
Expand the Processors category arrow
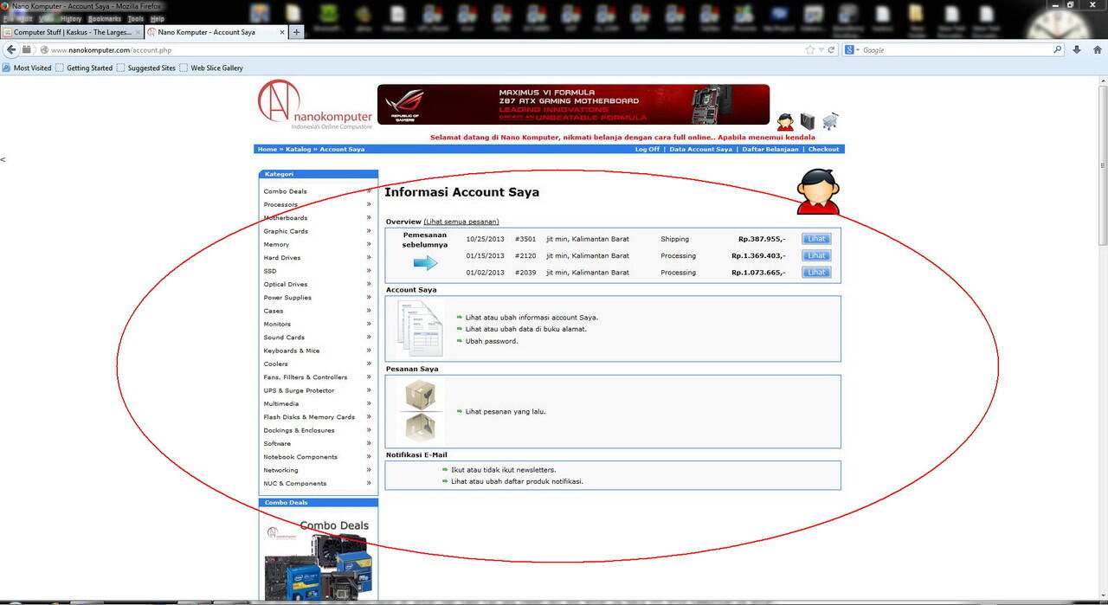pos(369,204)
